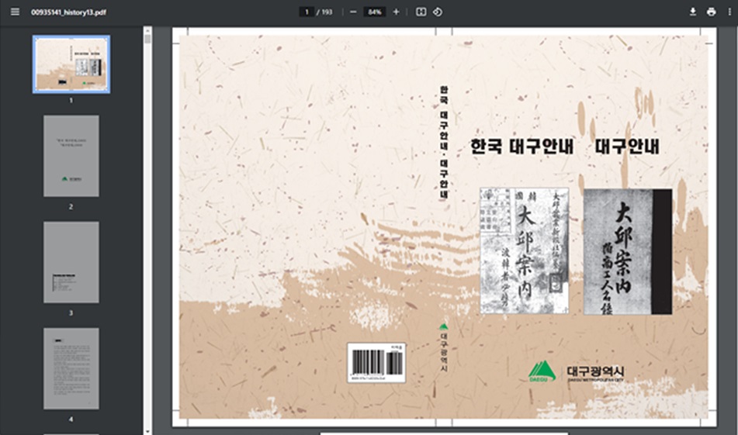Click the page number input field
The image size is (738, 435).
point(307,12)
